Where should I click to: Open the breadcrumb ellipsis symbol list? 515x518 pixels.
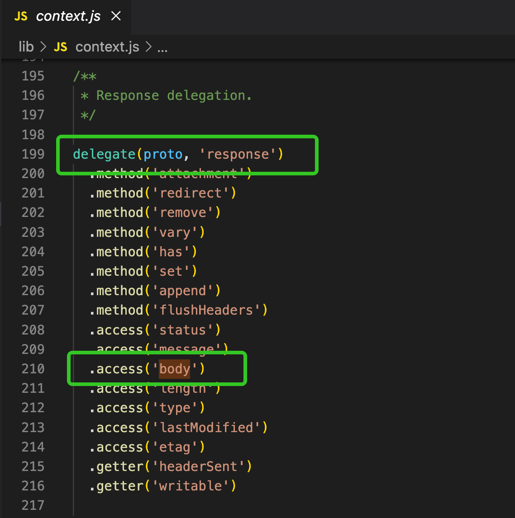[162, 47]
